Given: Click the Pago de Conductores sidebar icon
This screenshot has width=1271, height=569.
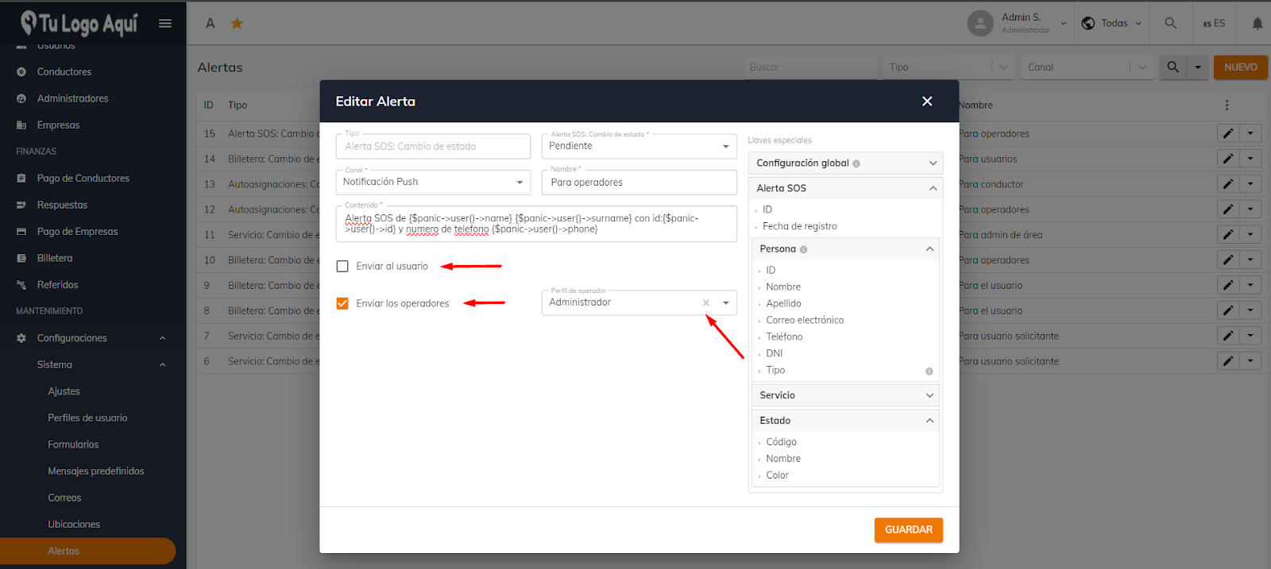Looking at the screenshot, I should (21, 179).
